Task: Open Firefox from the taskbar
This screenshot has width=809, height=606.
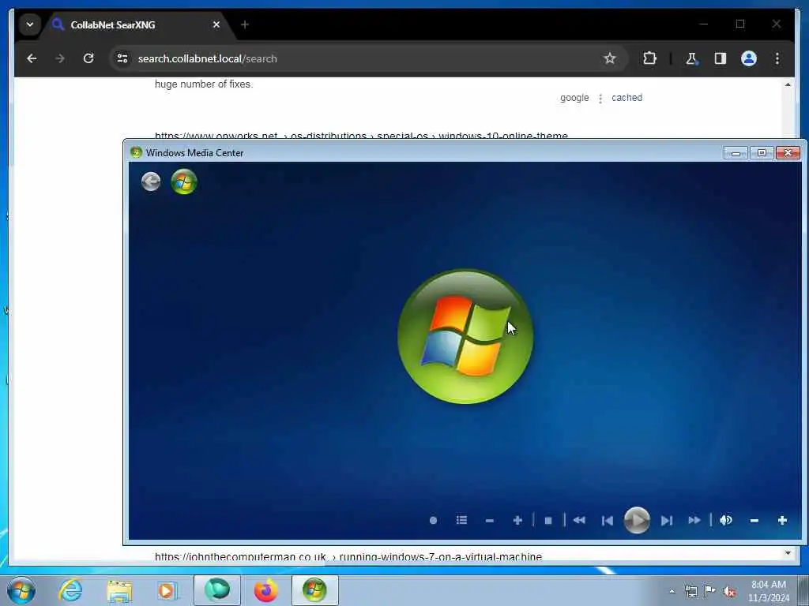Action: pos(265,590)
